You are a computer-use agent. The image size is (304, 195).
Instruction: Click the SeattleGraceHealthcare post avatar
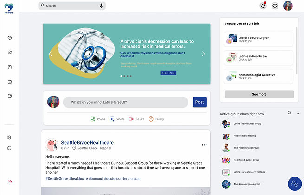pos(52,145)
